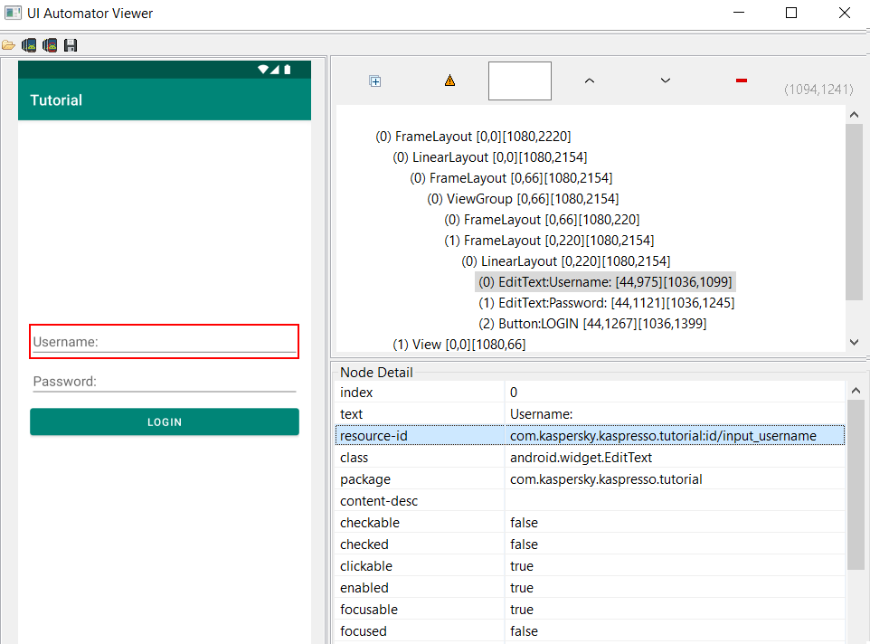Open a saved screenshot via folder icon
Image resolution: width=870 pixels, height=644 pixels.
click(8, 45)
